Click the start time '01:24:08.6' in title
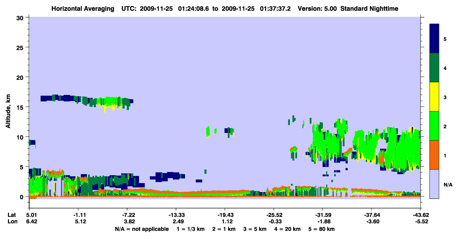The image size is (467, 239). click(194, 9)
